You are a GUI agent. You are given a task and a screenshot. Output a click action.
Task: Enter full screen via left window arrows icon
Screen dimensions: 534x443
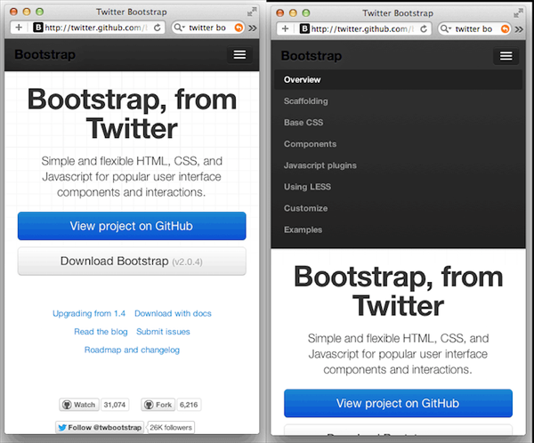point(252,12)
